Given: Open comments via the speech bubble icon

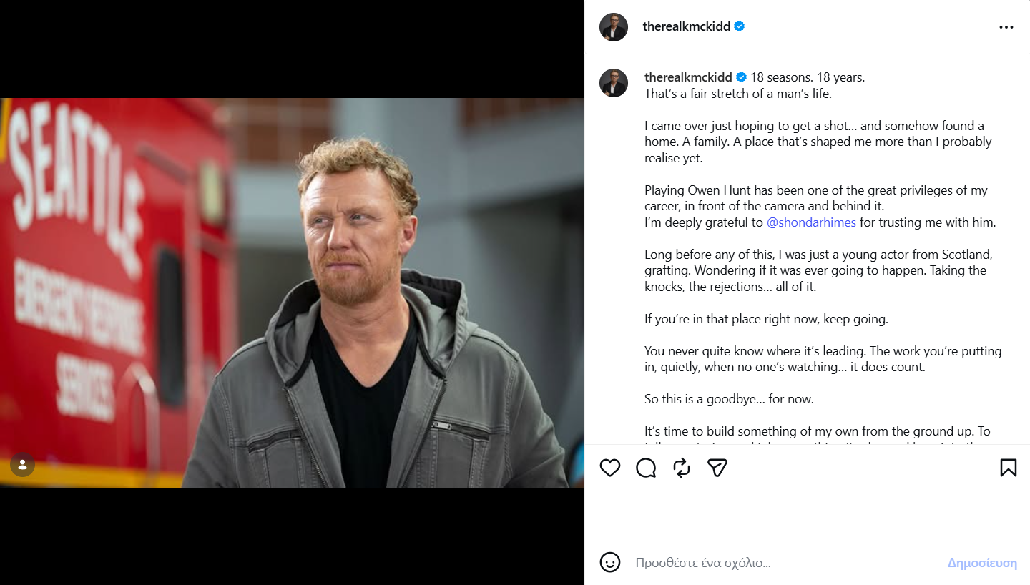Looking at the screenshot, I should (x=646, y=468).
